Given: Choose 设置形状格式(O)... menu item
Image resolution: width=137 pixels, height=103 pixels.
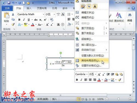Looking at the screenshot, I should [92, 66].
